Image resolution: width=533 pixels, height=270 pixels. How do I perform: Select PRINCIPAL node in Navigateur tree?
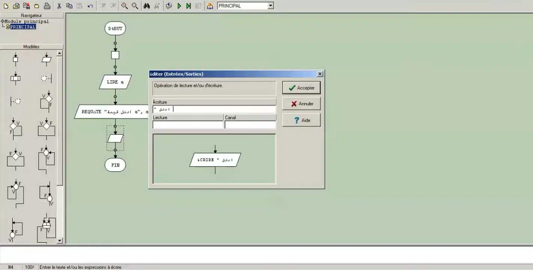tap(23, 27)
